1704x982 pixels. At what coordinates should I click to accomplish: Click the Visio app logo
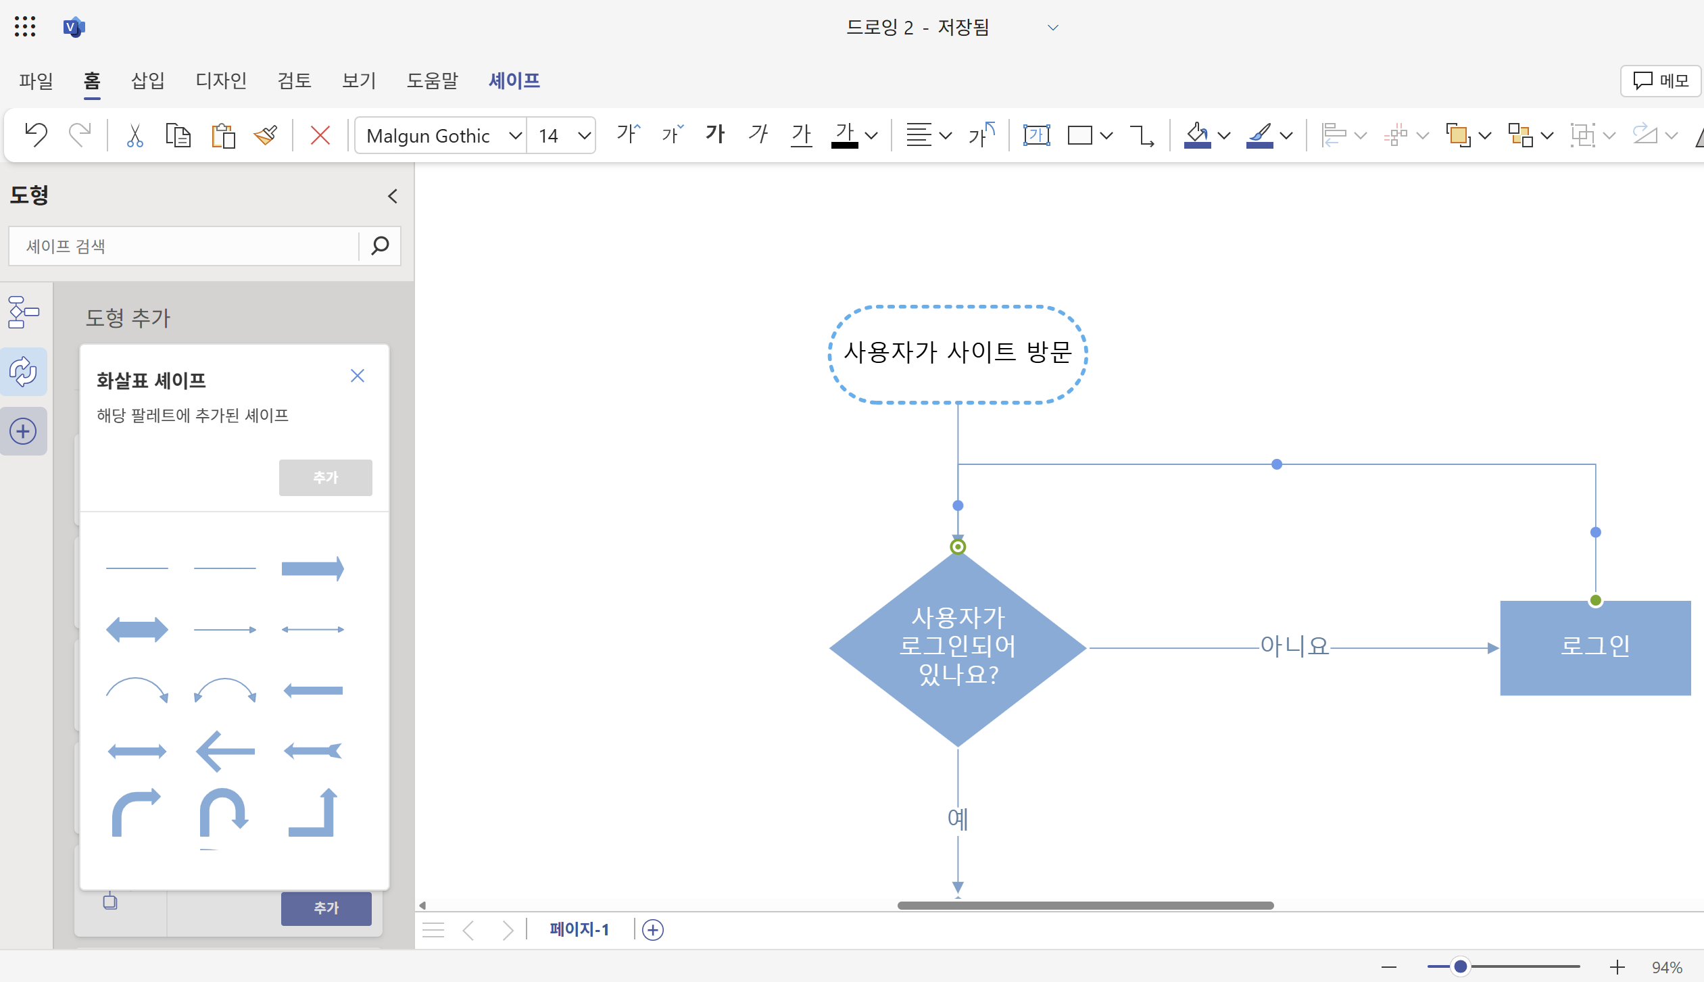(73, 27)
